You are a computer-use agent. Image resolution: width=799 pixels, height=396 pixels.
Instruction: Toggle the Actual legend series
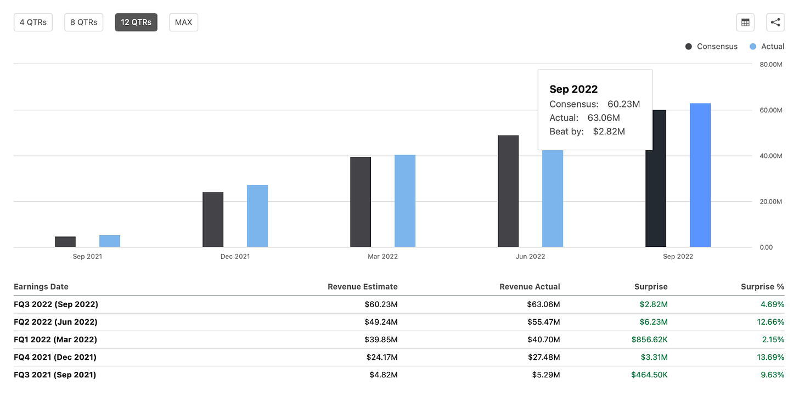point(767,47)
